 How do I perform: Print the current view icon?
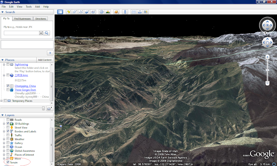(x=140, y=12)
